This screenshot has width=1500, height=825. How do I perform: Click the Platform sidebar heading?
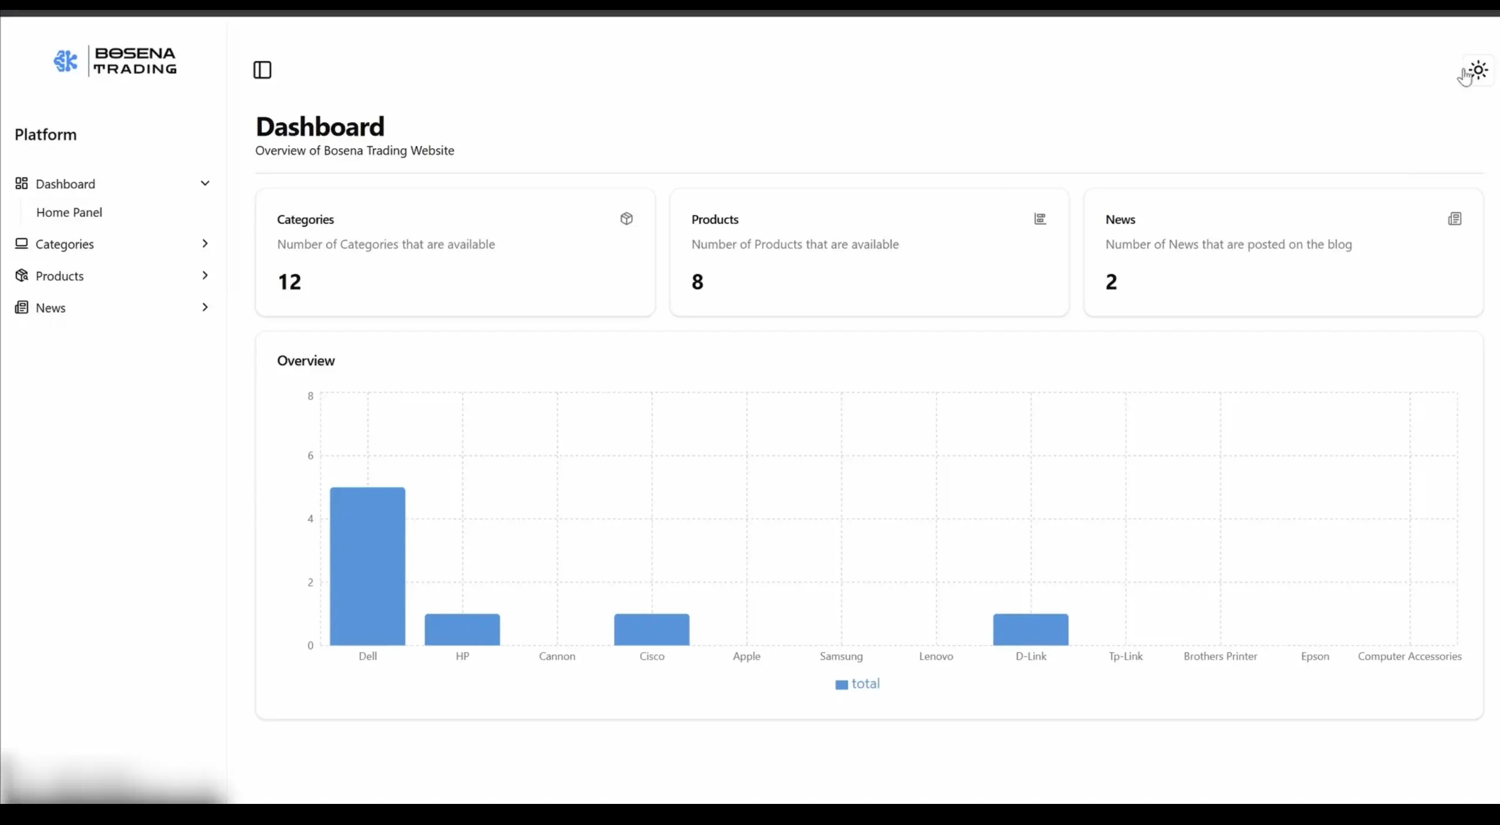(46, 135)
